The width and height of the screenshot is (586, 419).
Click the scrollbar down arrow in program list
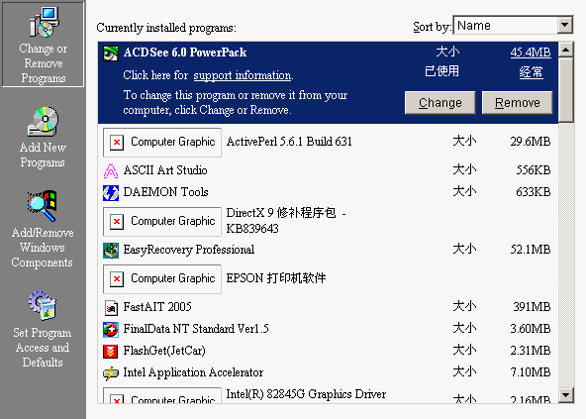pos(566,395)
